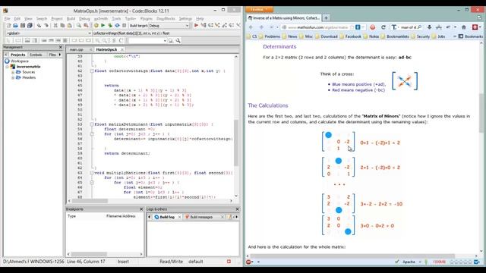Click Firefox Back arrow
The width and height of the screenshot is (486, 273).
point(251,27)
